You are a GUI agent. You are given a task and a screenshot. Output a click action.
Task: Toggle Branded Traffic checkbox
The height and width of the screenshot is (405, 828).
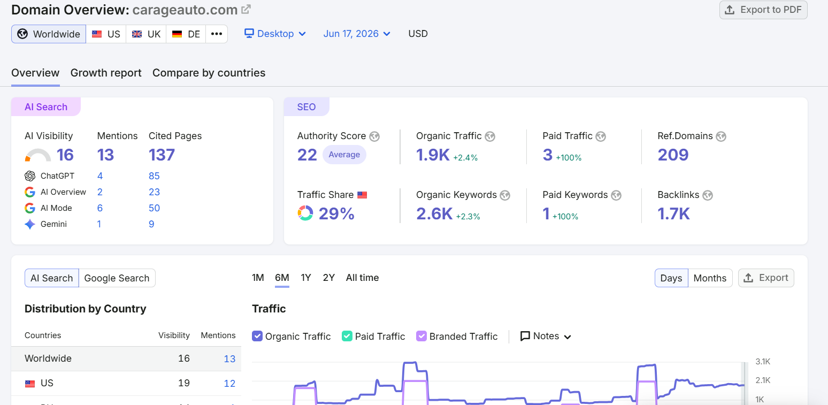click(x=421, y=336)
